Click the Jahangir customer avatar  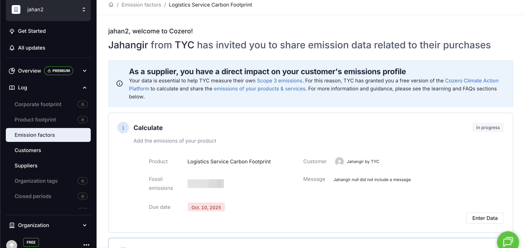pyautogui.click(x=339, y=162)
